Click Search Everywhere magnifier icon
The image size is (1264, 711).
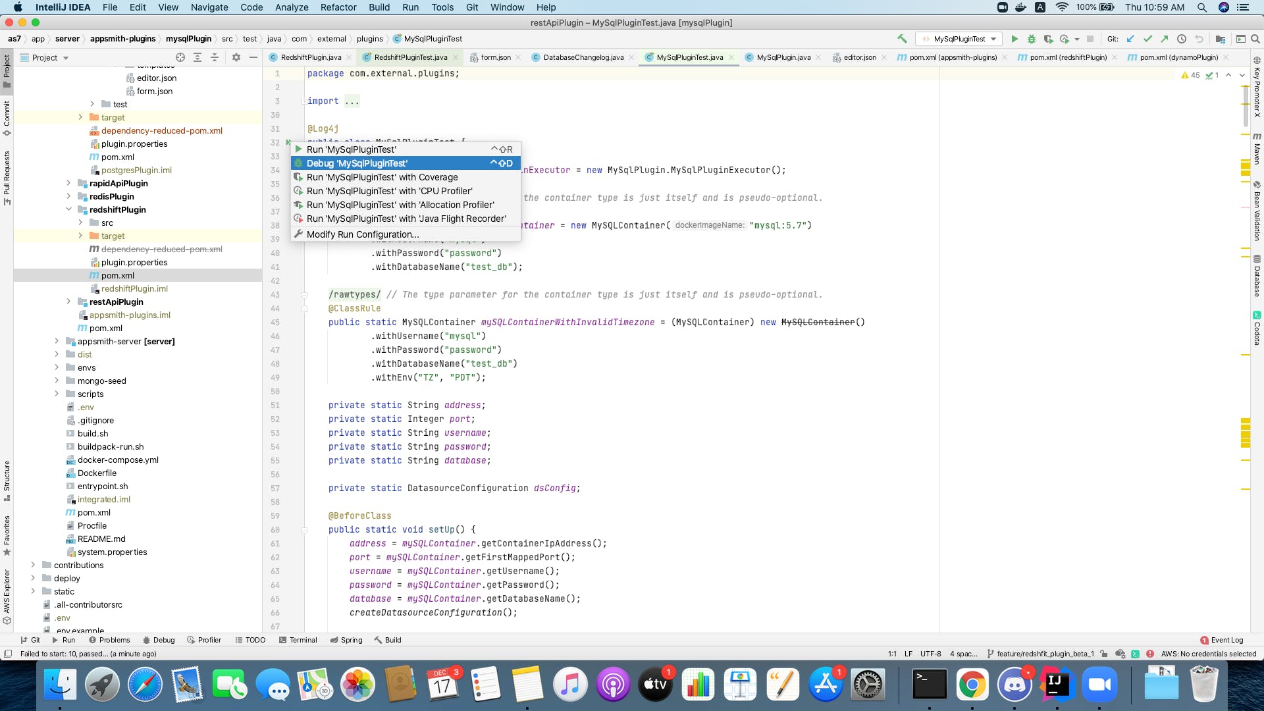(1255, 39)
